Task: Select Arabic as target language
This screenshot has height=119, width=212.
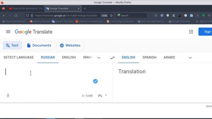Action: (169, 57)
